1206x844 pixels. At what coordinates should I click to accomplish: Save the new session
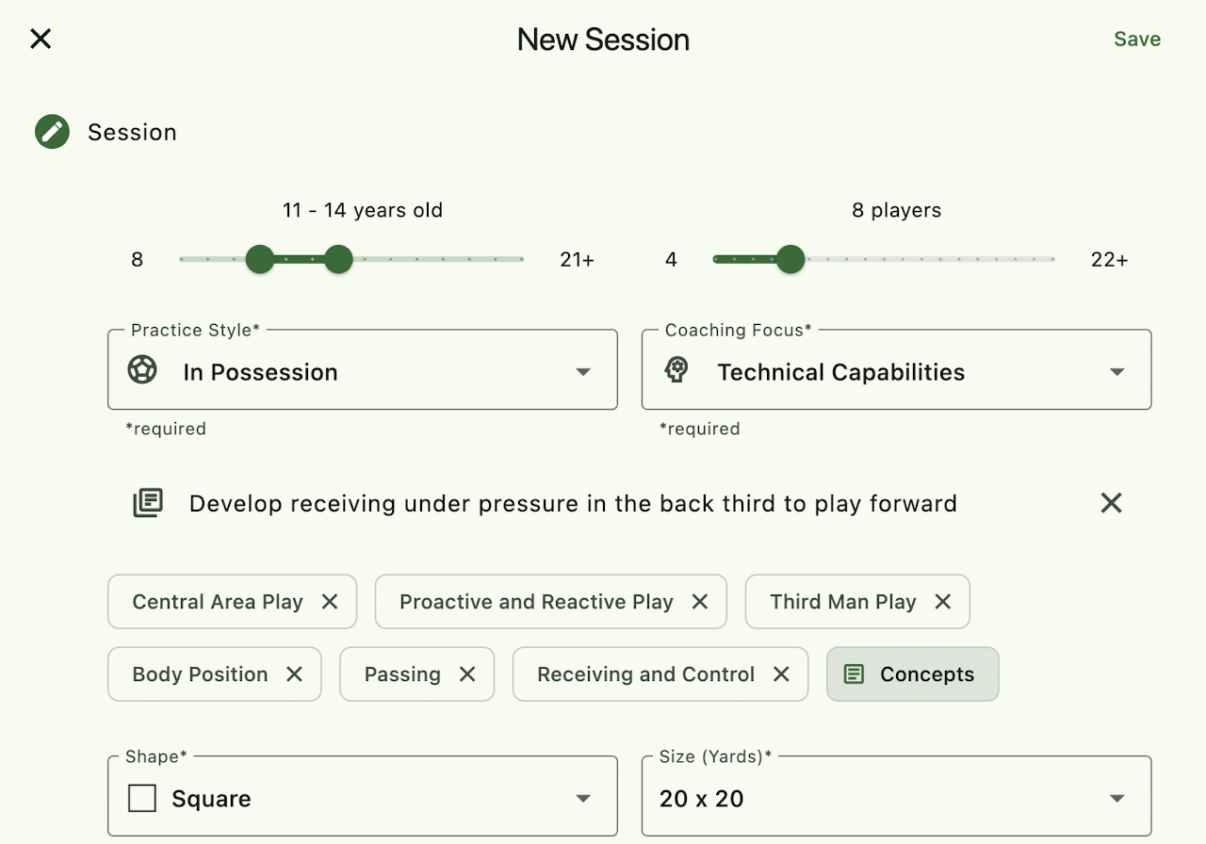pos(1137,39)
